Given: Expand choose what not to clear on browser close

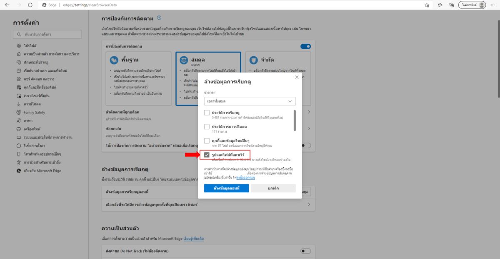Looking at the screenshot, I should pos(309,204).
